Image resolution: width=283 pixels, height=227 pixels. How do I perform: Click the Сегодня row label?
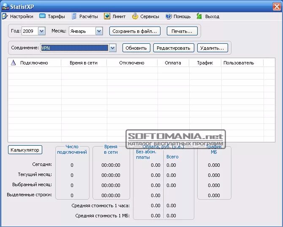point(42,164)
